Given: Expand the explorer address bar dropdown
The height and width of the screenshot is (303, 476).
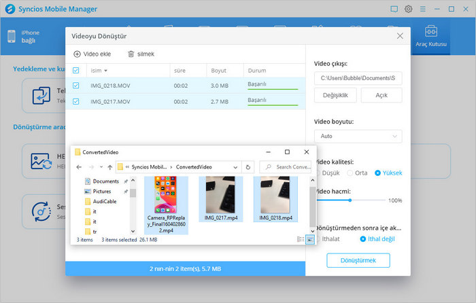Looking at the screenshot, I should point(235,167).
